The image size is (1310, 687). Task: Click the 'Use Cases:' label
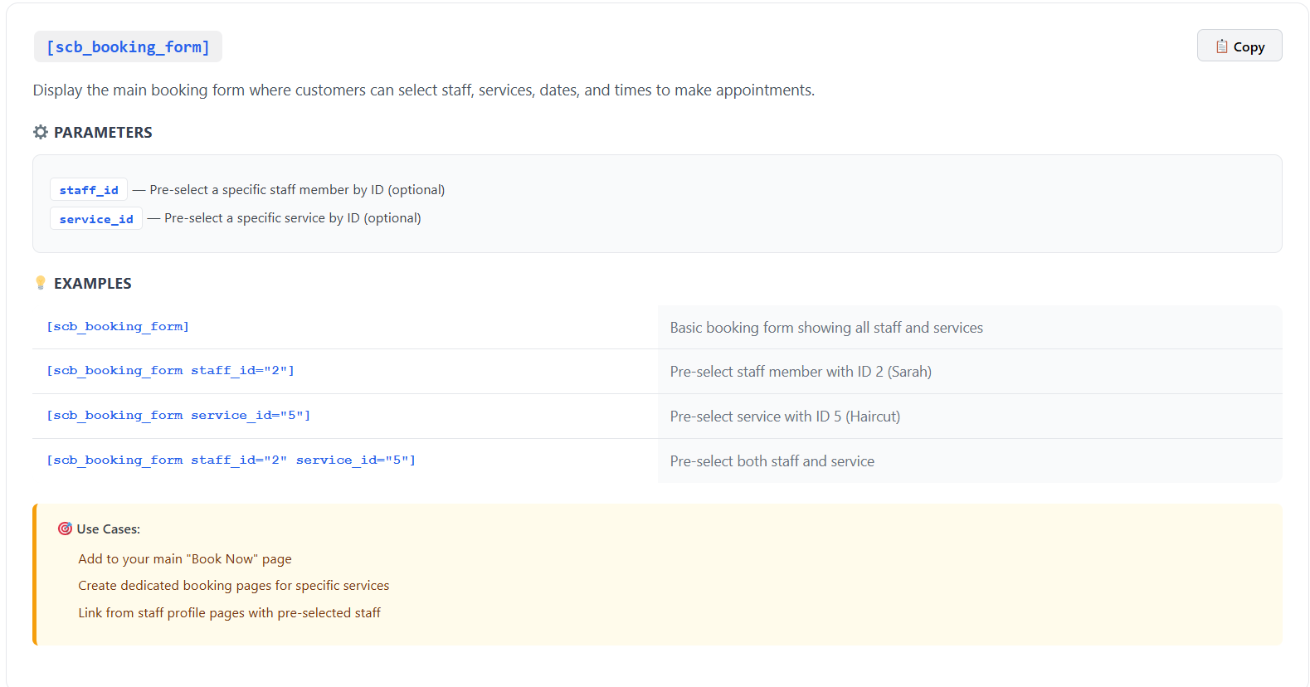108,529
